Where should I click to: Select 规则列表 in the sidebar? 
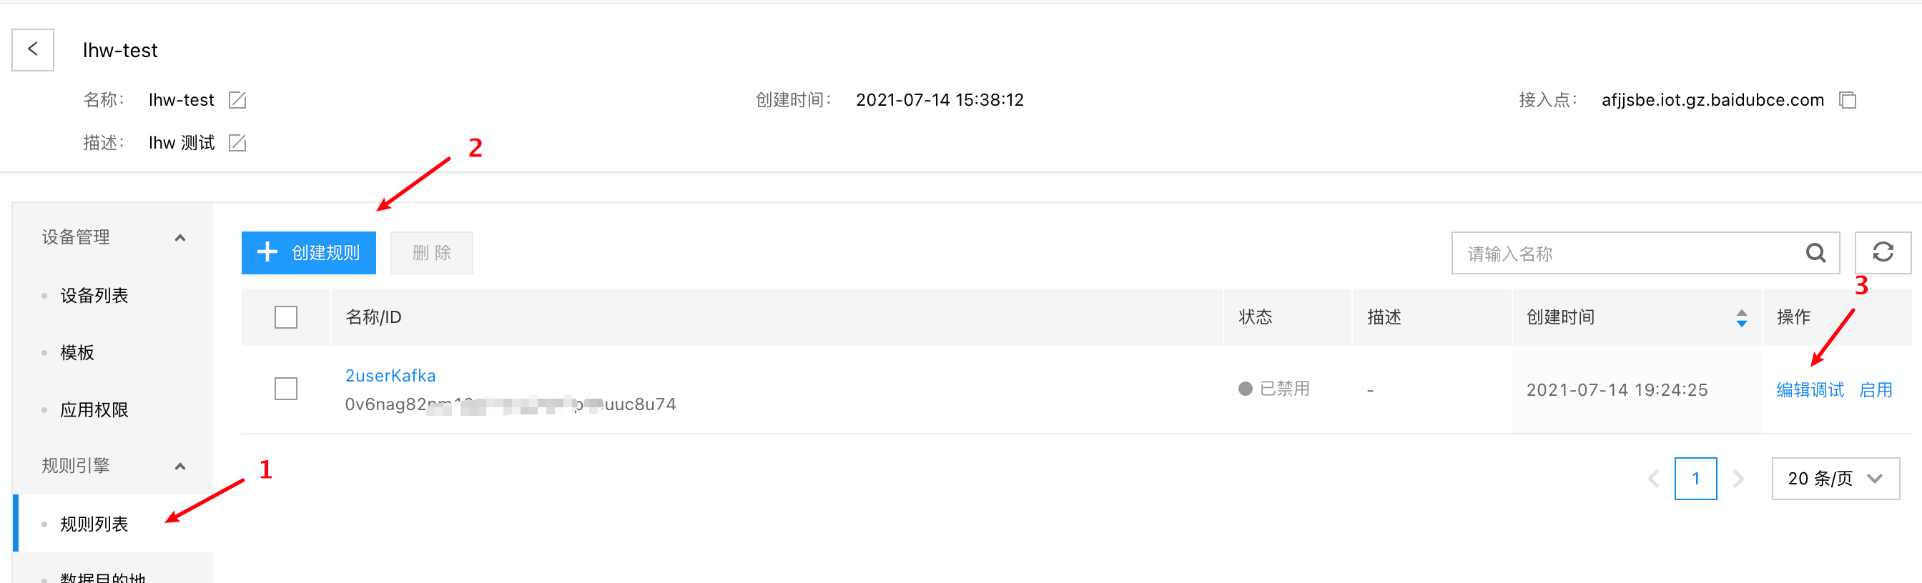tap(94, 524)
